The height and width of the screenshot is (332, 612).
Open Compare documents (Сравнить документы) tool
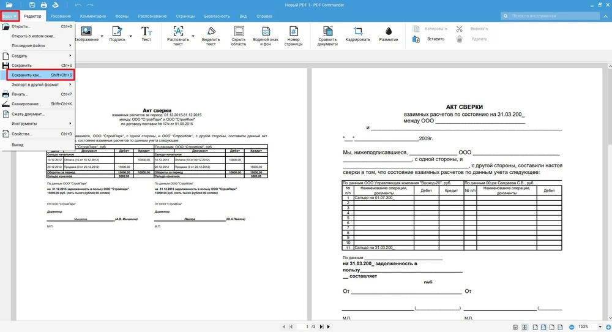327,31
